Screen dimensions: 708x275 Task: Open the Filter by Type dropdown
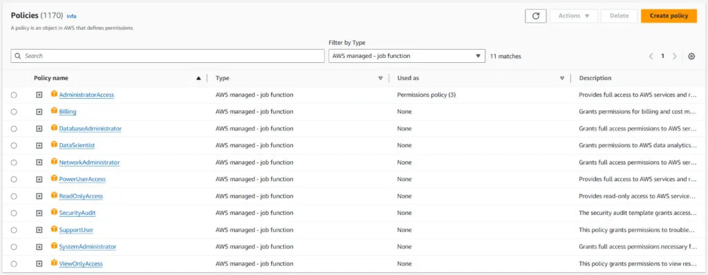pyautogui.click(x=407, y=56)
